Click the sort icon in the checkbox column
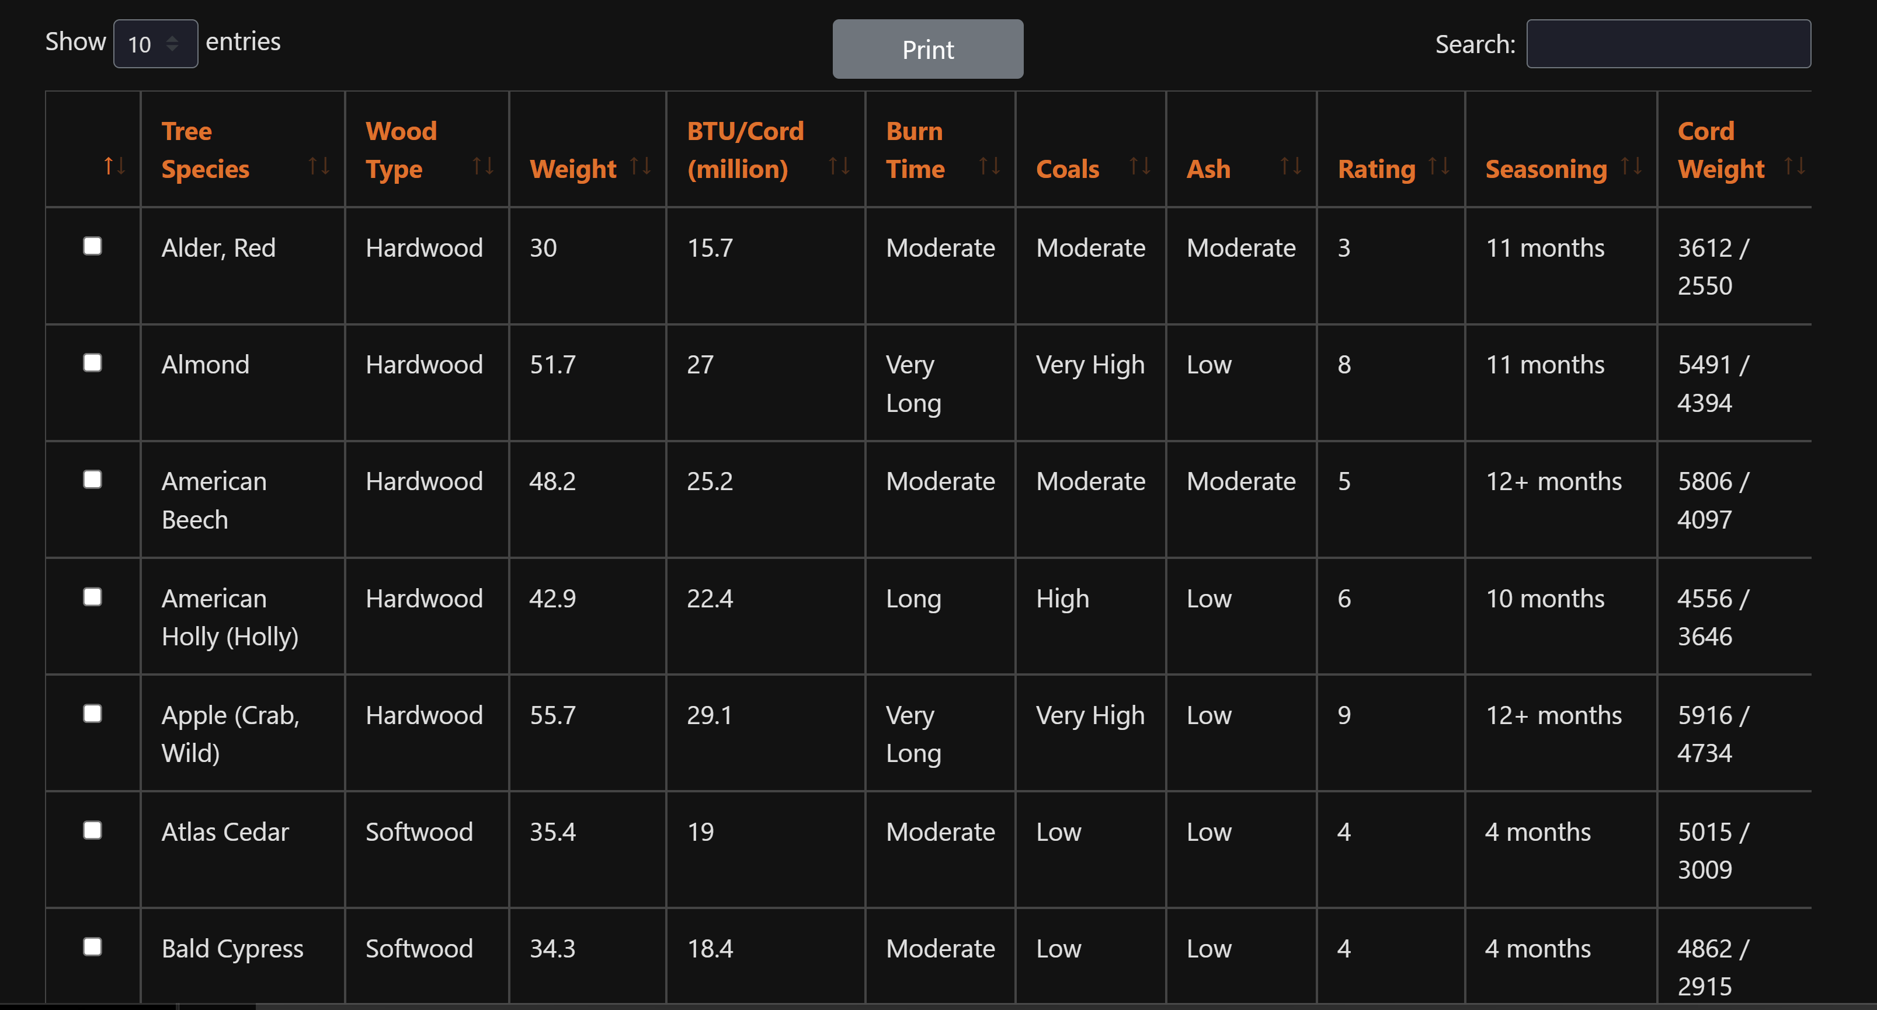The width and height of the screenshot is (1877, 1010). pyautogui.click(x=114, y=166)
